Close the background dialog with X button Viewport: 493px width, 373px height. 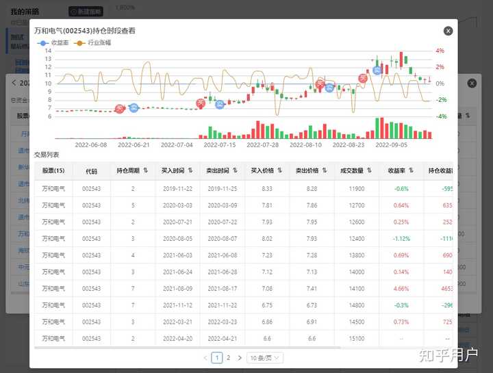pyautogui.click(x=472, y=83)
